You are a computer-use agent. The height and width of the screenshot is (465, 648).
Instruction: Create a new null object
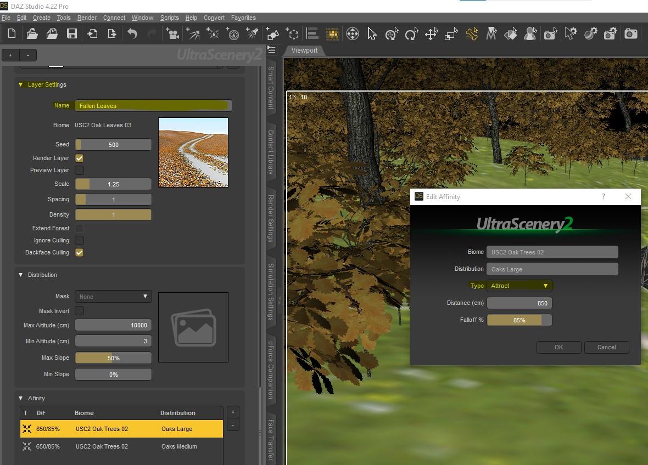pos(292,33)
